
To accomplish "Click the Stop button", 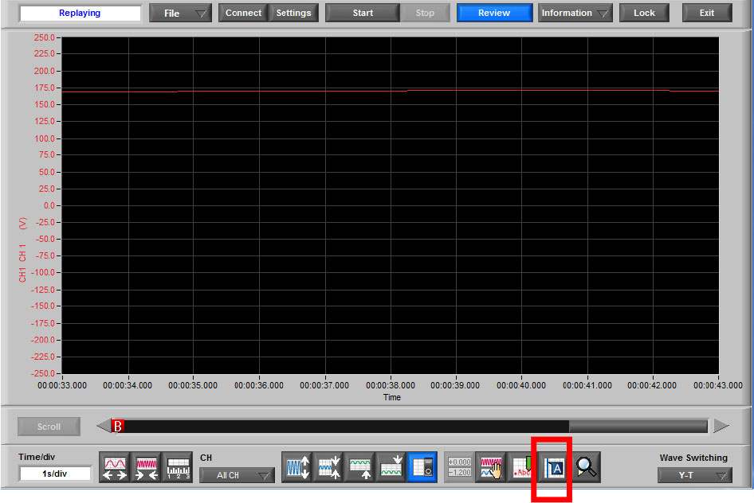I will click(x=425, y=14).
